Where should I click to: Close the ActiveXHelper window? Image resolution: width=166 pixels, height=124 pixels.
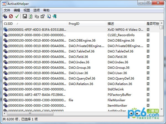click(158, 3)
